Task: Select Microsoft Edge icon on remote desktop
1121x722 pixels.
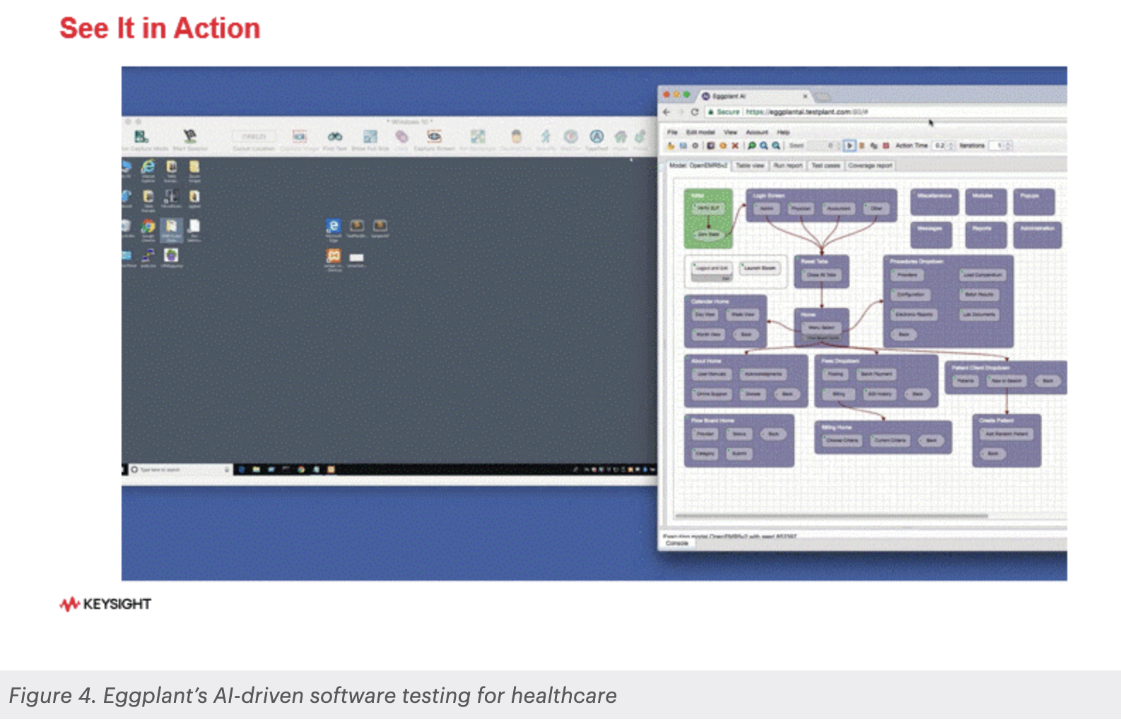Action: 333,225
